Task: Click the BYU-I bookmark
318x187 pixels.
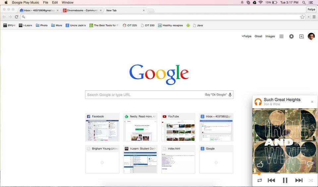Action: pyautogui.click(x=9, y=25)
